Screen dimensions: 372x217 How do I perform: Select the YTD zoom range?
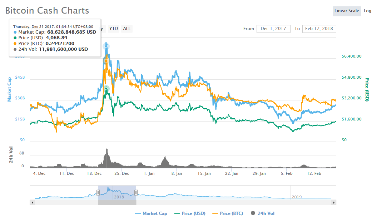point(113,29)
